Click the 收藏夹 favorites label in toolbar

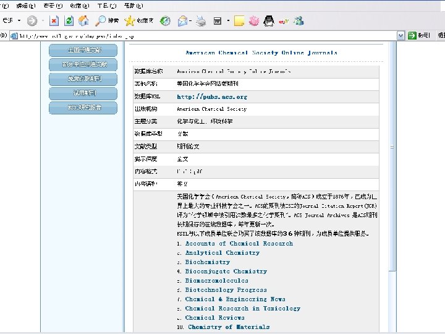click(x=145, y=20)
